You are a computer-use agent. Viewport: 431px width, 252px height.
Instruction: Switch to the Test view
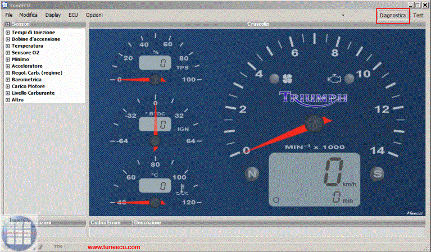418,16
